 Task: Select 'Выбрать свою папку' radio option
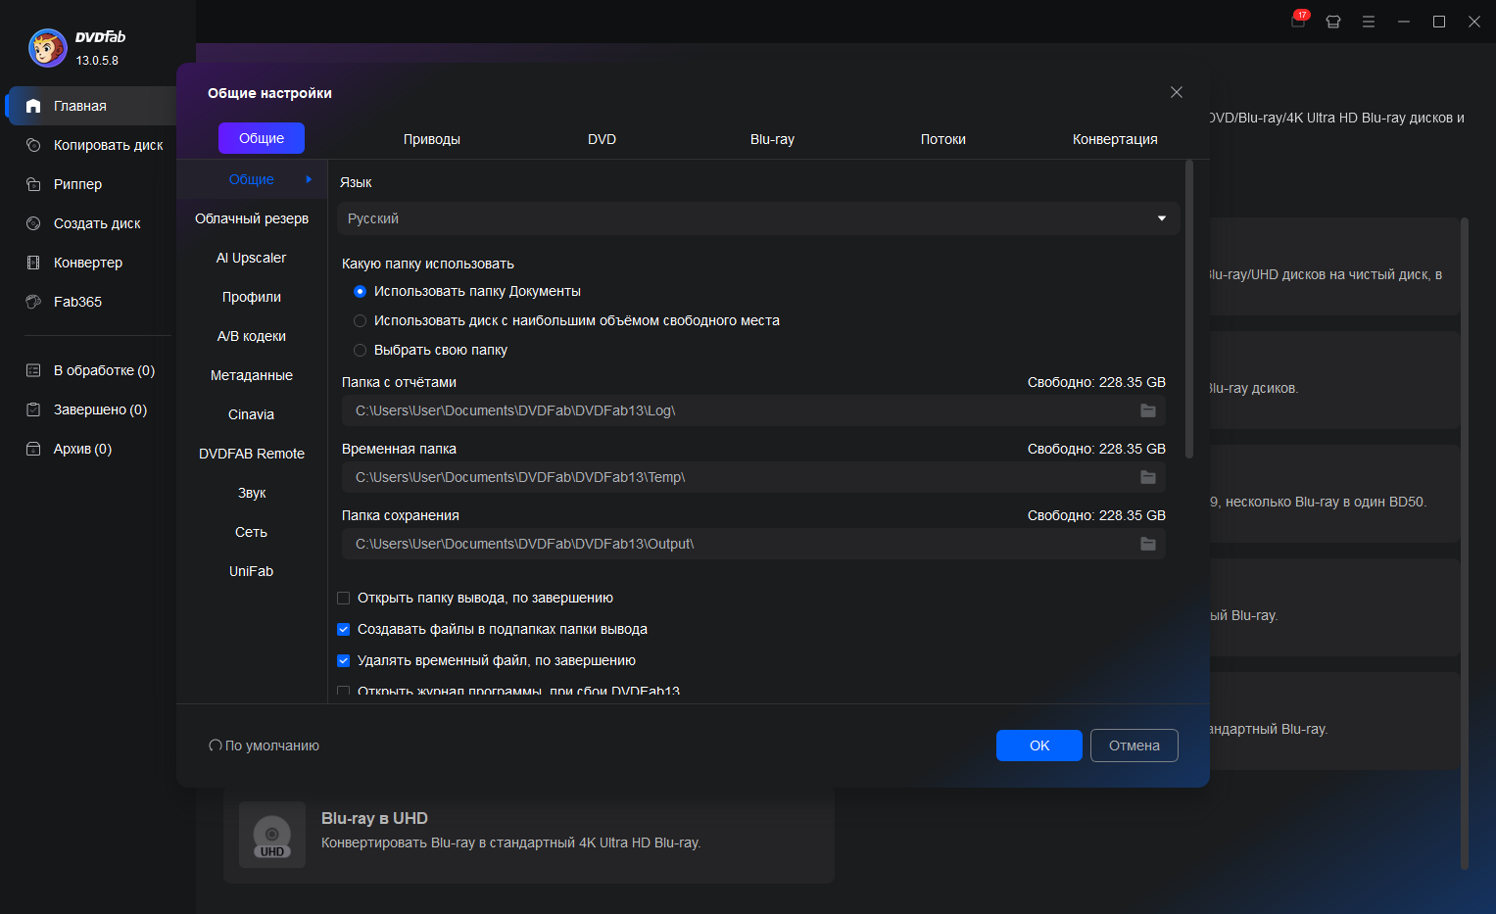tap(360, 350)
